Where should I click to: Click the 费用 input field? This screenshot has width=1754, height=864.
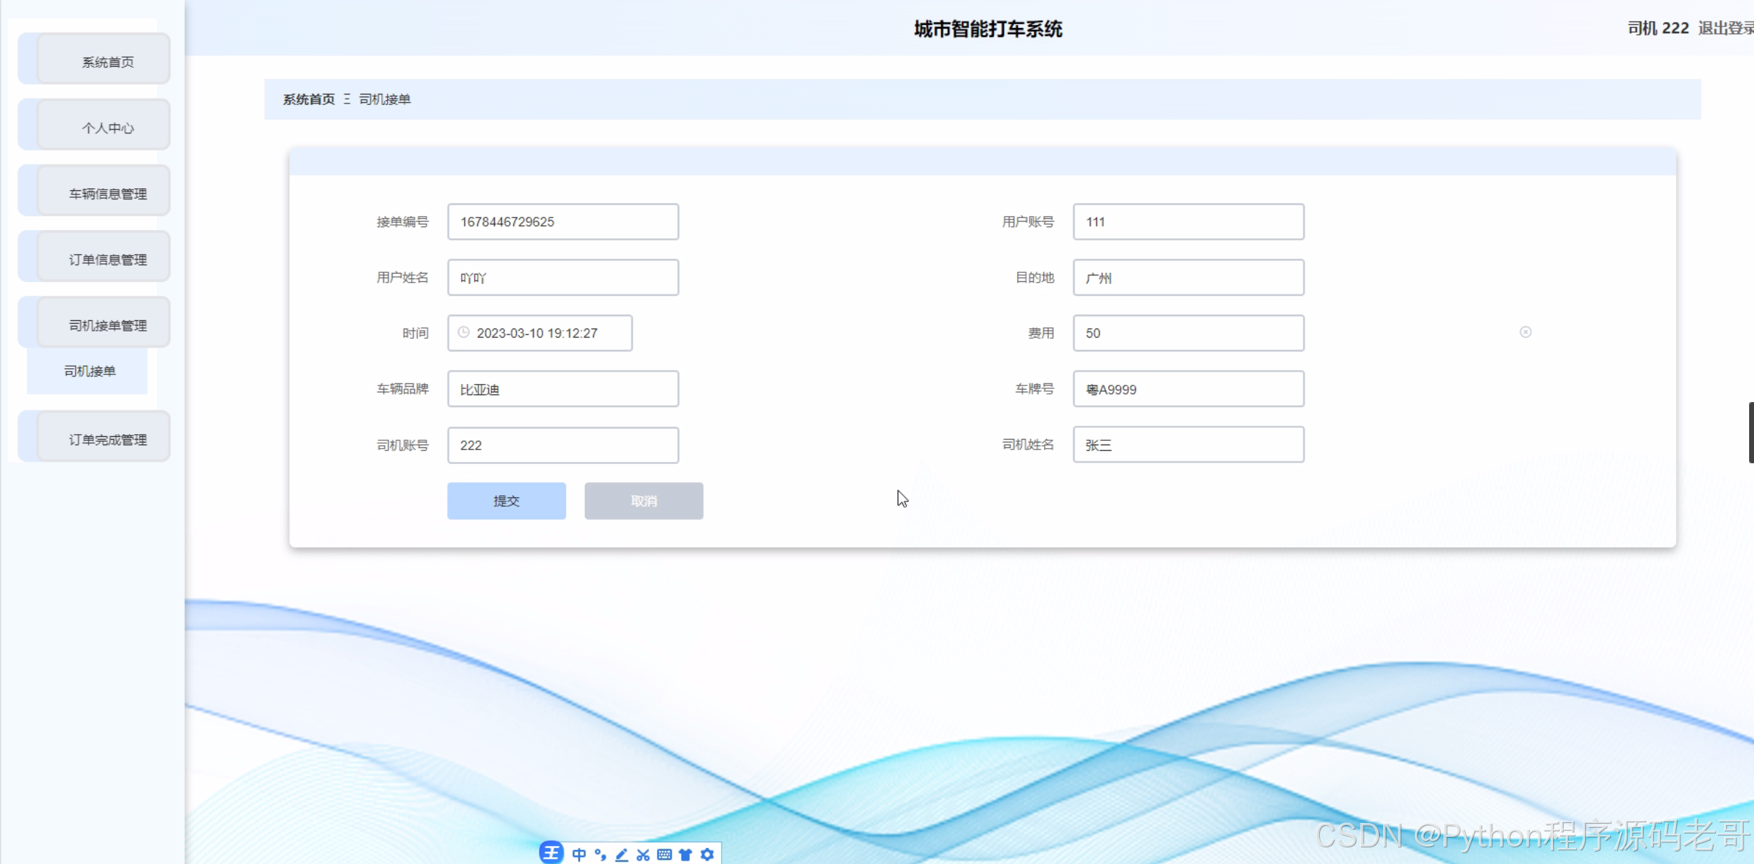[1188, 333]
